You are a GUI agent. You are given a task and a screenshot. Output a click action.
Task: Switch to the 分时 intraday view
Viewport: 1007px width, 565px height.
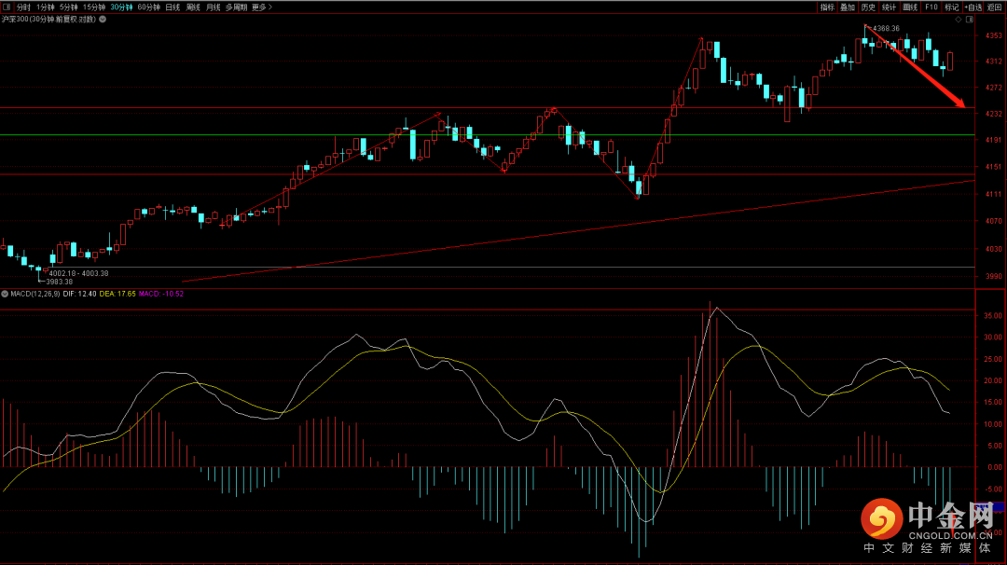(x=23, y=7)
